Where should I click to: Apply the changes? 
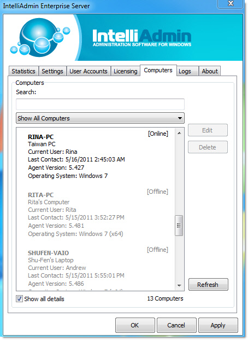point(218,325)
